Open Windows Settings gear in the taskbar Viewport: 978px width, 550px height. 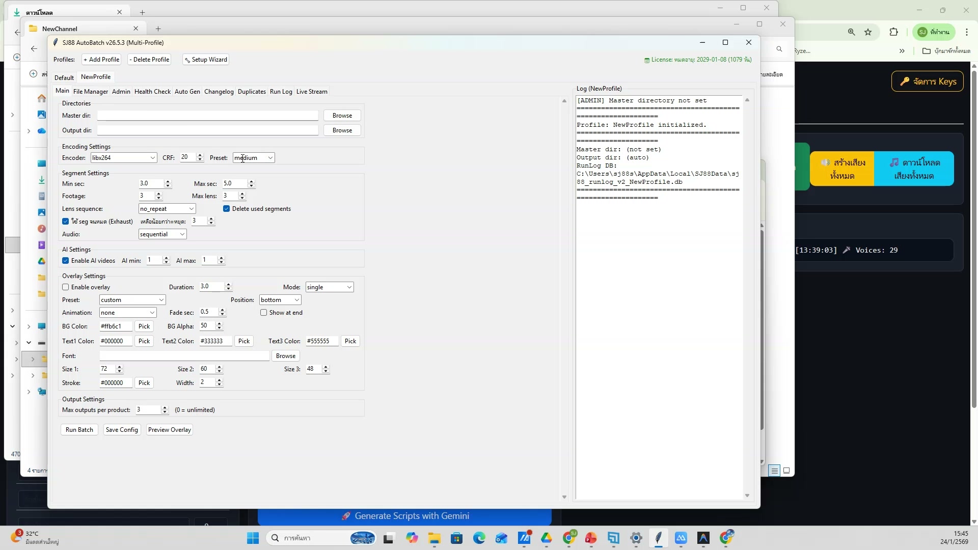636,538
